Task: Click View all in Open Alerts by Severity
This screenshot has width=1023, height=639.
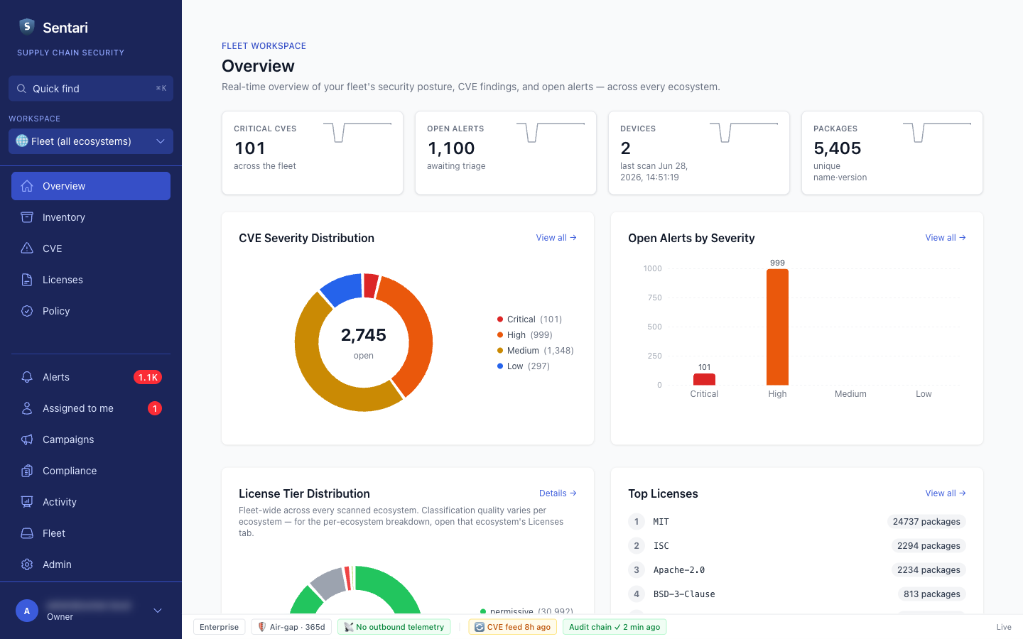Action: coord(946,238)
